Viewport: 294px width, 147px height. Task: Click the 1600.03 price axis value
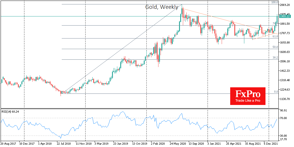[x=285, y=52]
